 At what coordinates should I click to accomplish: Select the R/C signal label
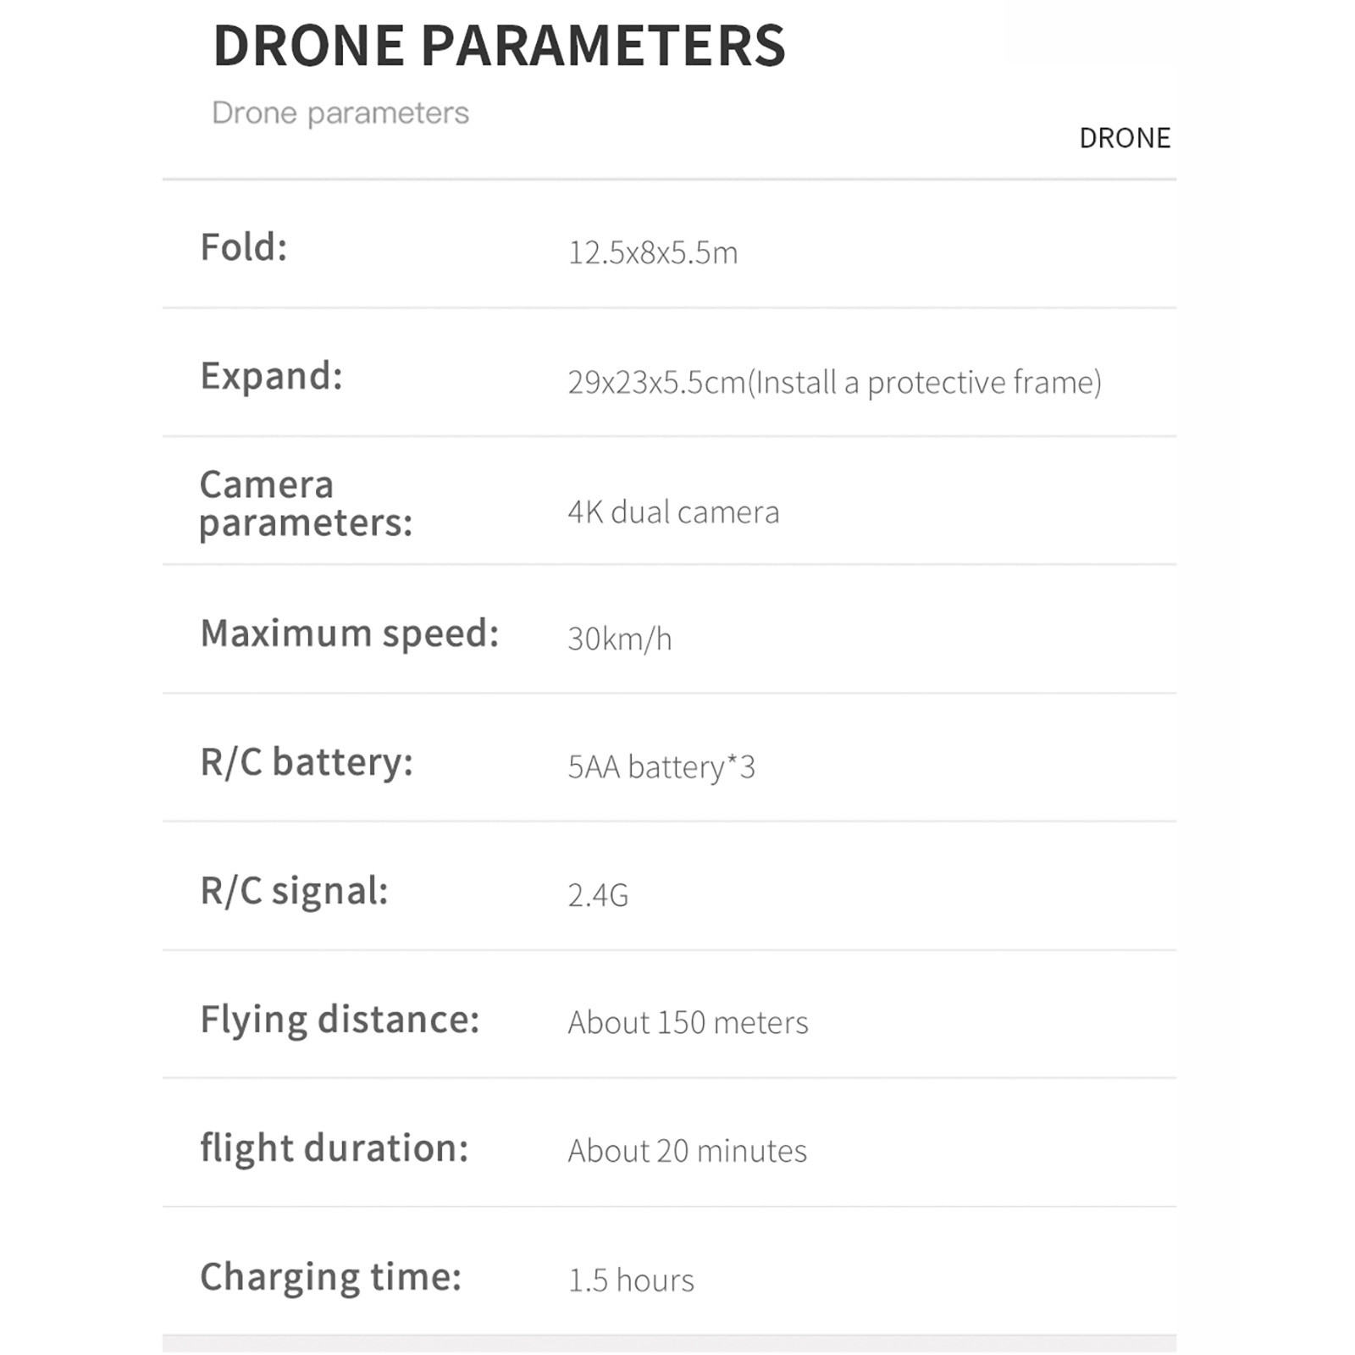294,891
